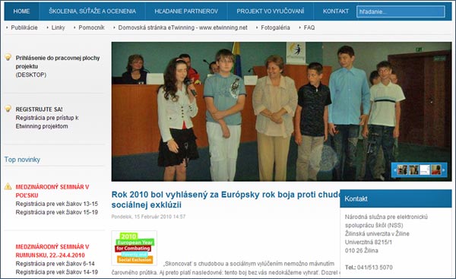The image size is (456, 279).
Task: Go to HĽADANIE PARTNEROV in the navigation
Action: (x=186, y=11)
